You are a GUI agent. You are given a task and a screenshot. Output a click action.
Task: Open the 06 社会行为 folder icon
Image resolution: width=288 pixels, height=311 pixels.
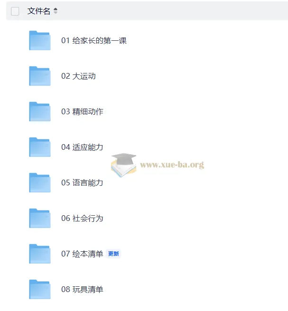pos(40,218)
